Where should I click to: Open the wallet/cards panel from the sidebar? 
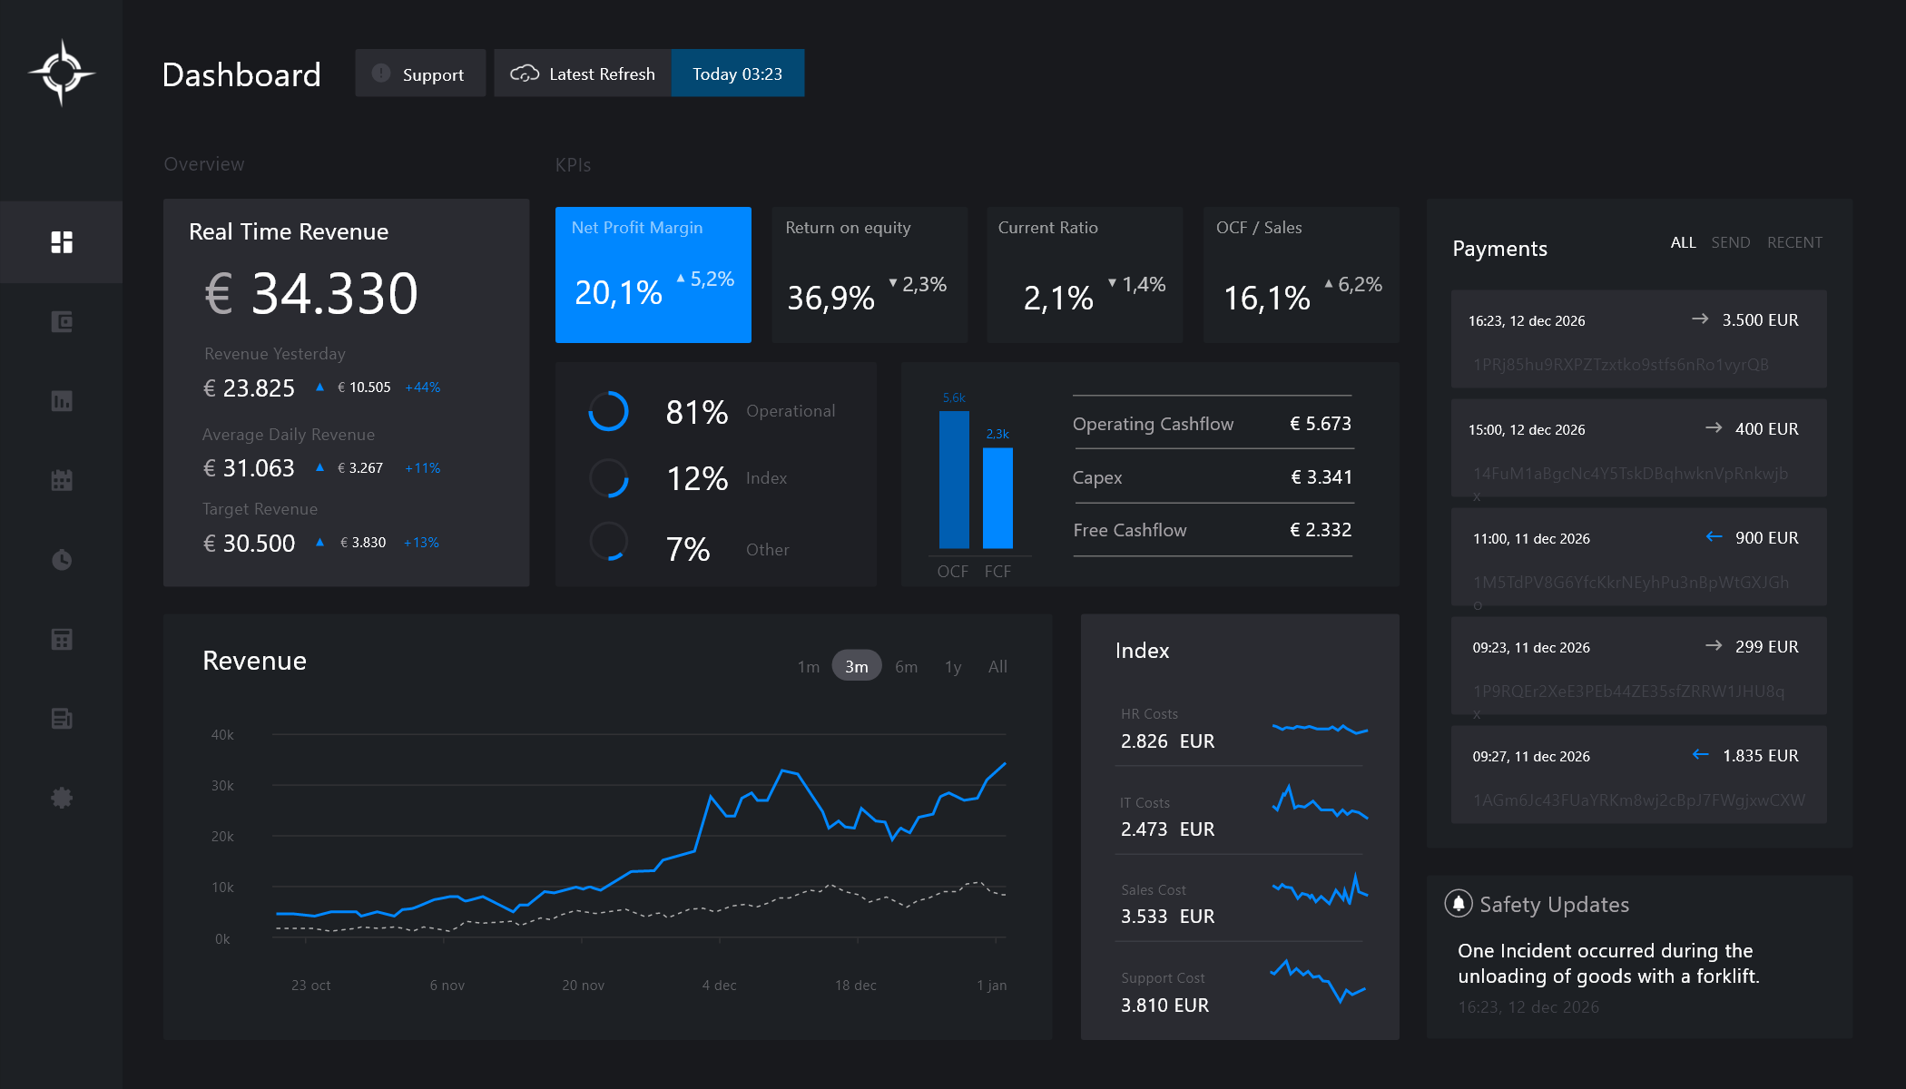click(61, 320)
